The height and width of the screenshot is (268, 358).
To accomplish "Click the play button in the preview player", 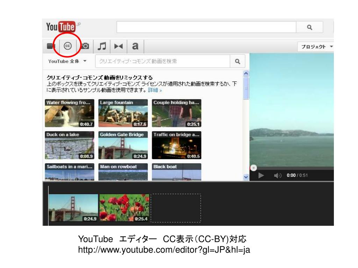I will coord(261,175).
